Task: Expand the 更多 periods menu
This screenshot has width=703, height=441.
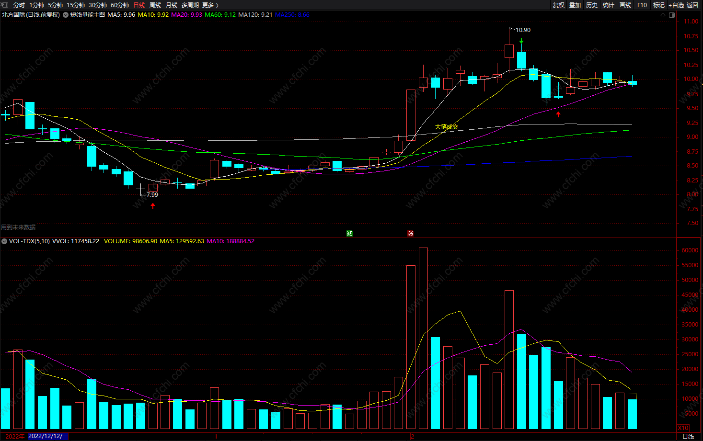Action: (x=210, y=5)
